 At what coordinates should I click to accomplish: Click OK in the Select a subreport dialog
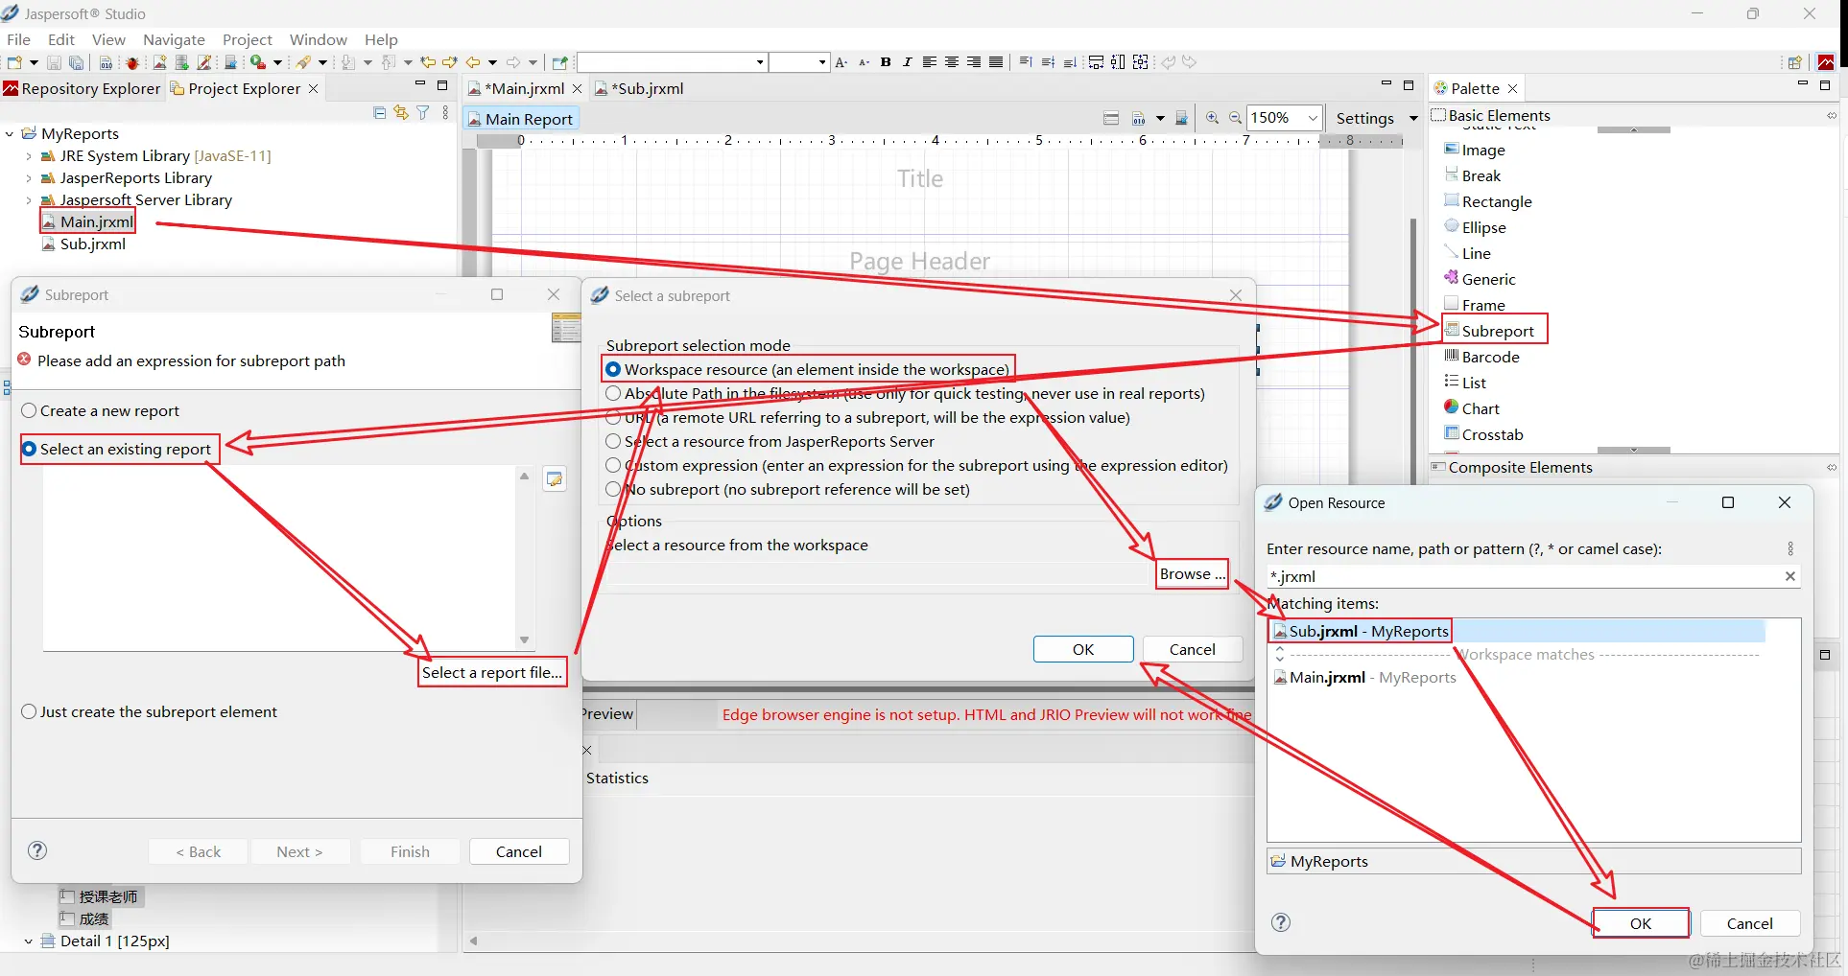[1083, 650]
